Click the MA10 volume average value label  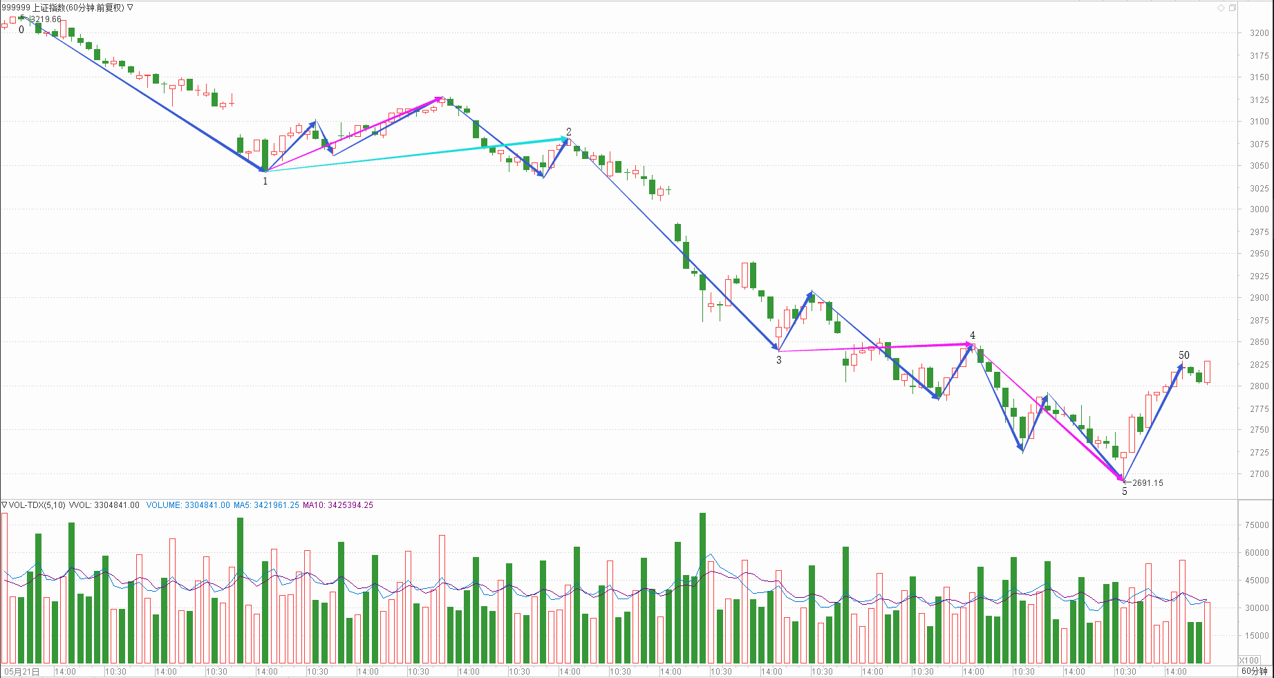[337, 505]
